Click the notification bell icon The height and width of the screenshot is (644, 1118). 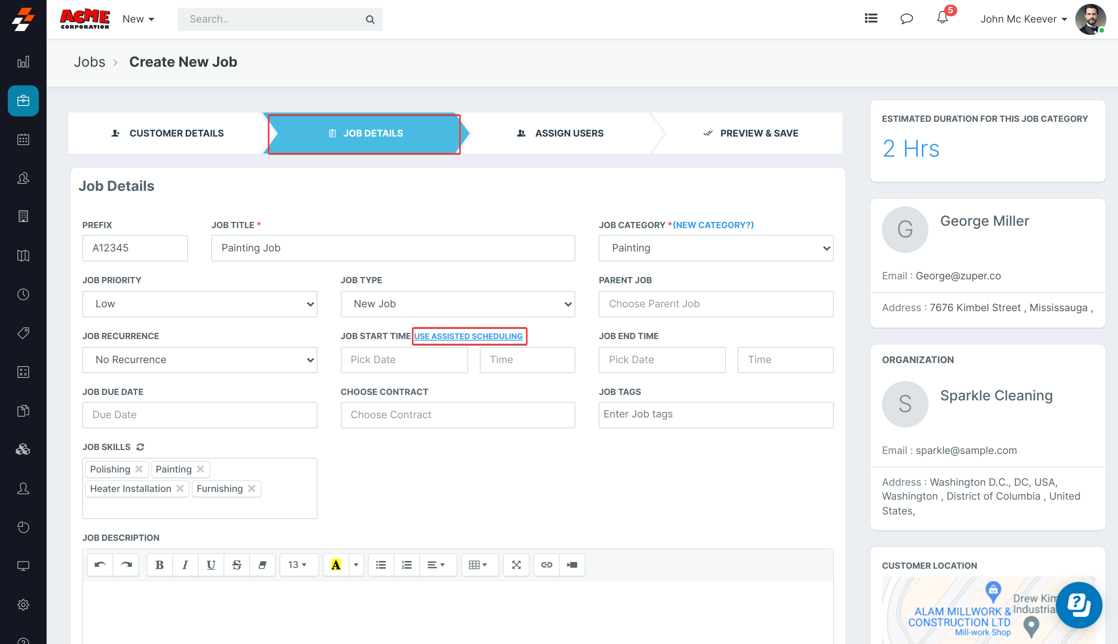click(942, 19)
